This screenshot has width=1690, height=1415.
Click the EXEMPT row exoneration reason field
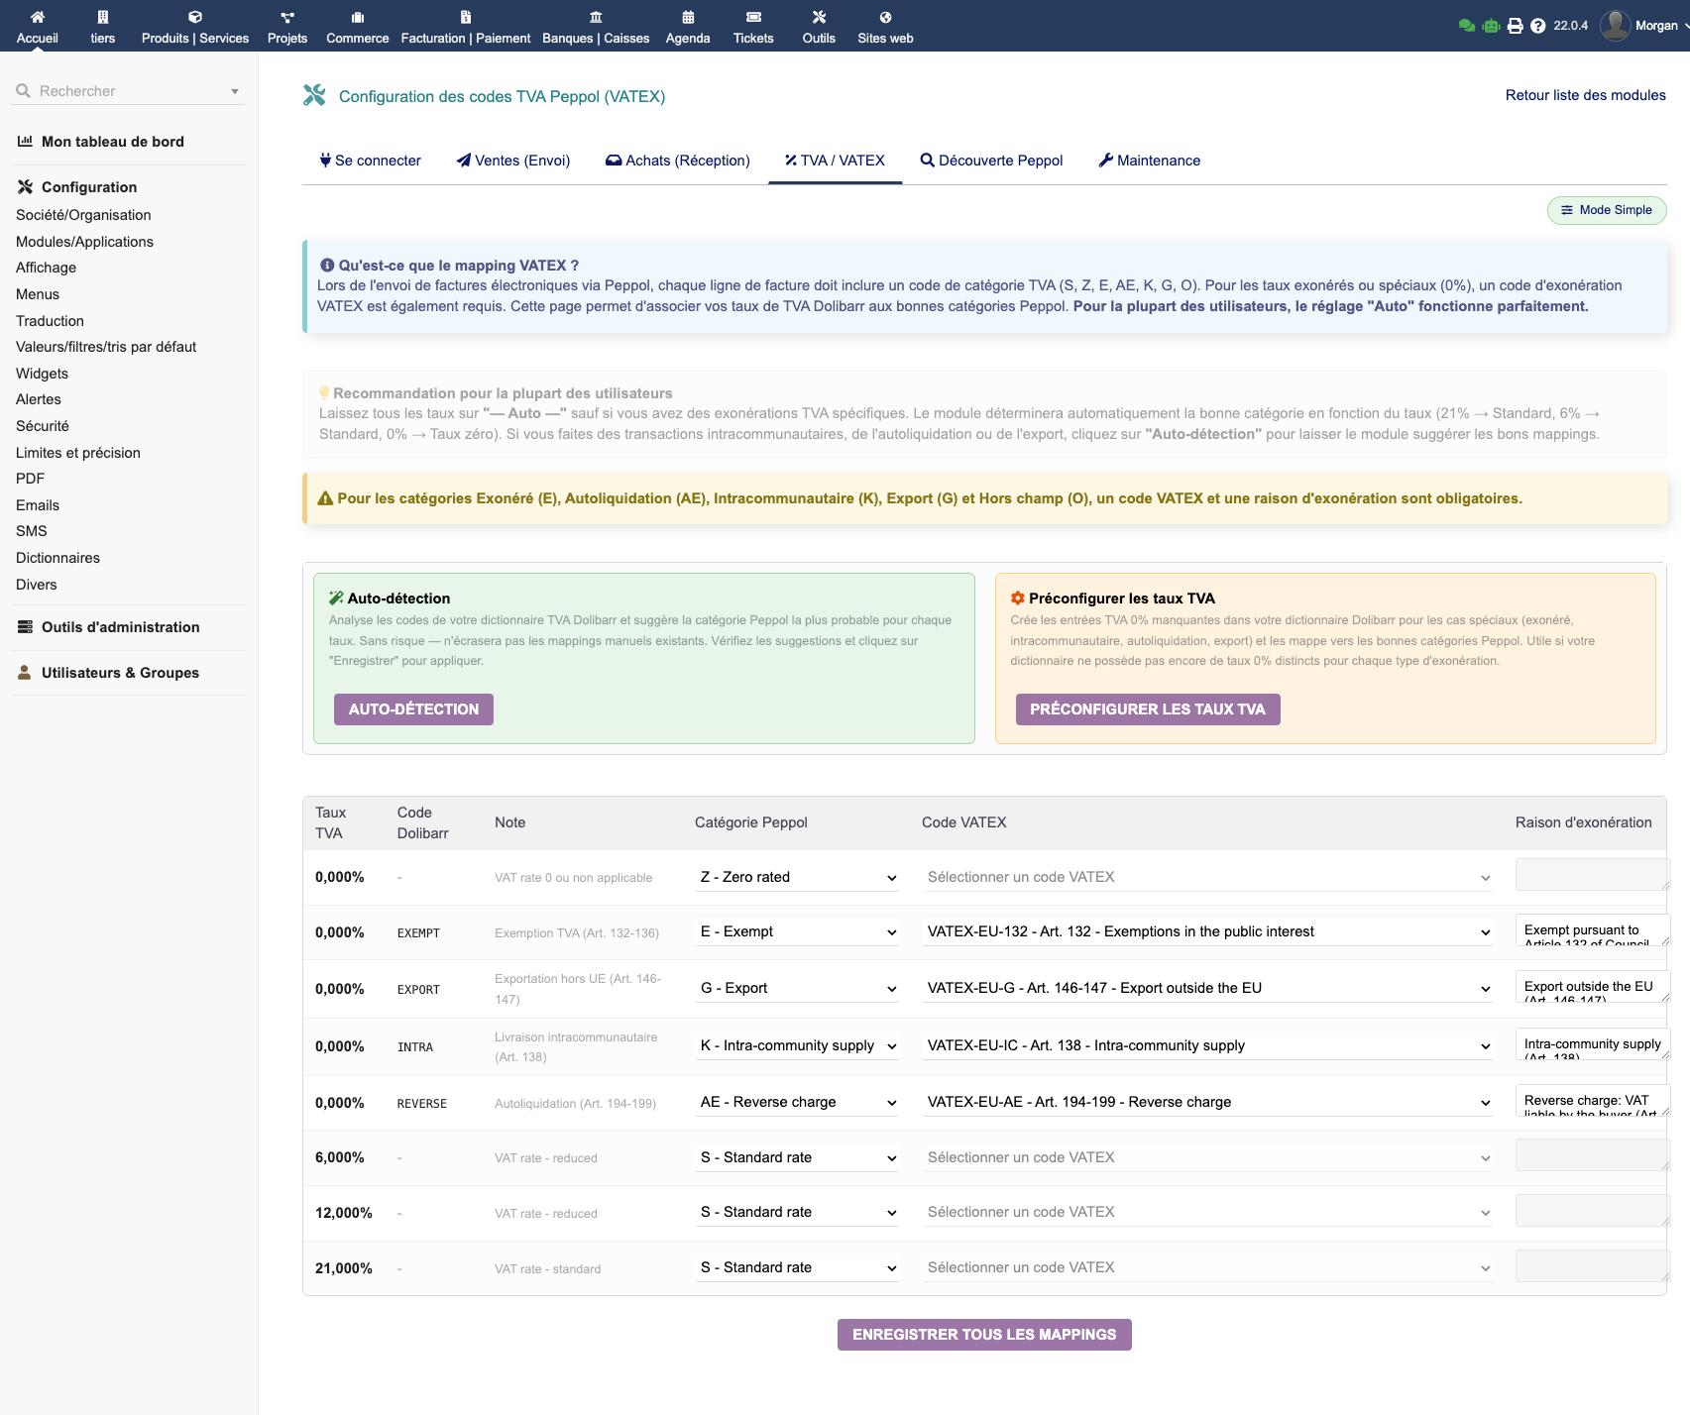1591,930
